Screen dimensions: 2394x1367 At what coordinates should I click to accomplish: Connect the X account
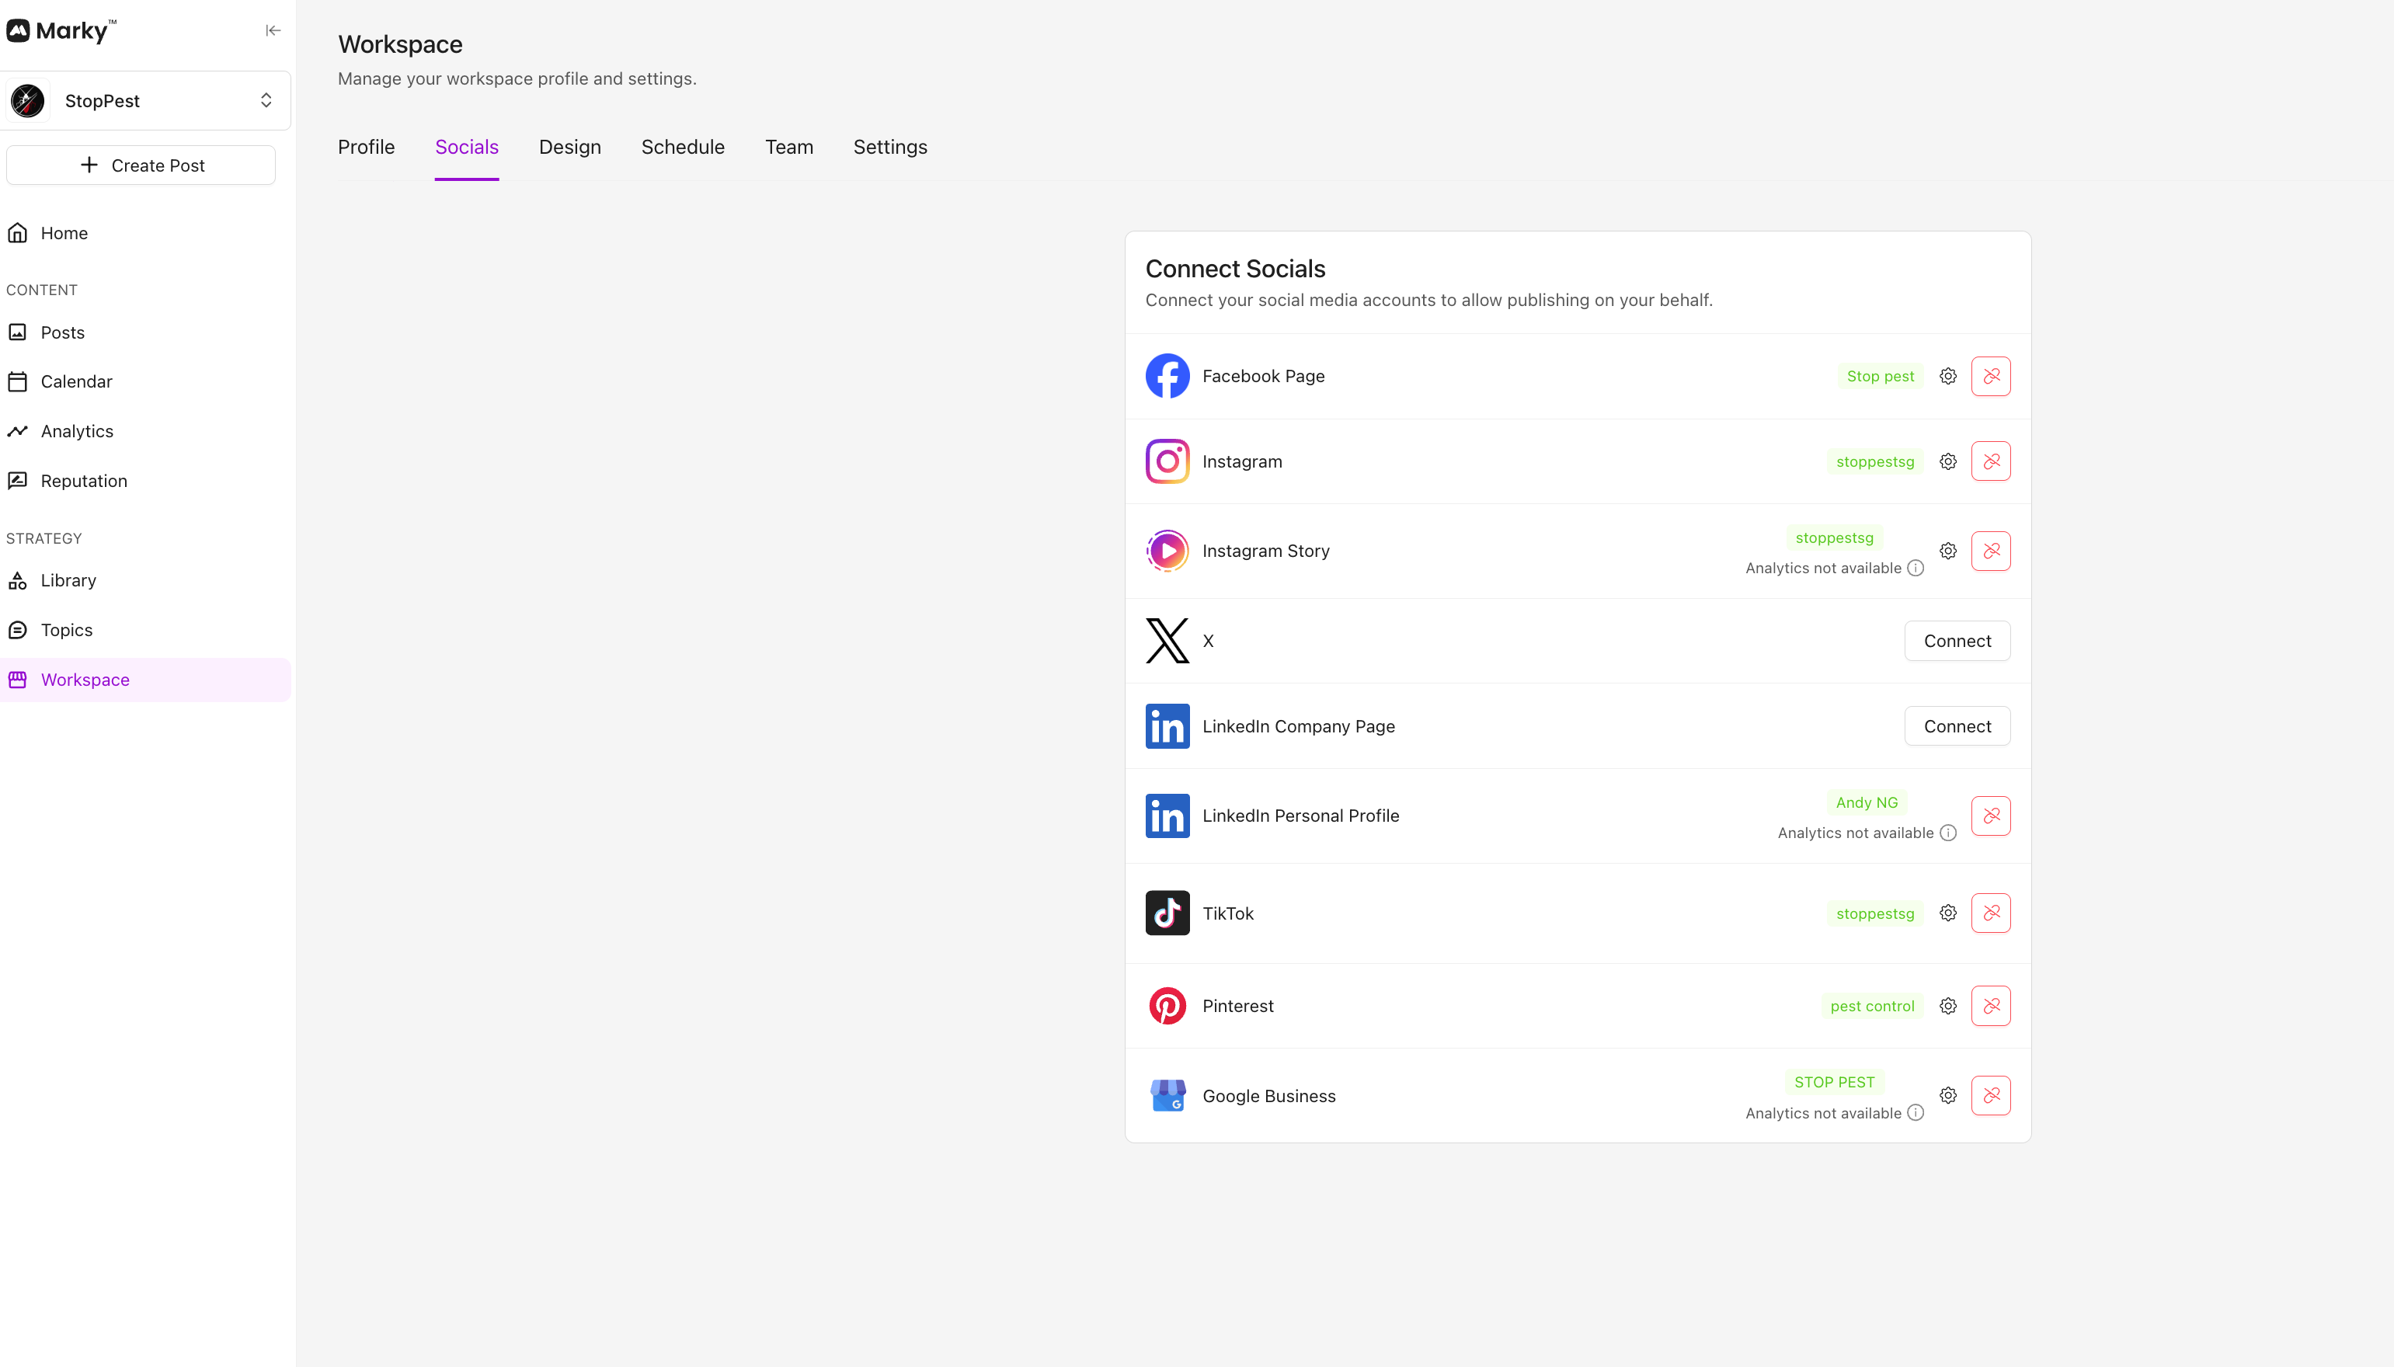pos(1957,642)
